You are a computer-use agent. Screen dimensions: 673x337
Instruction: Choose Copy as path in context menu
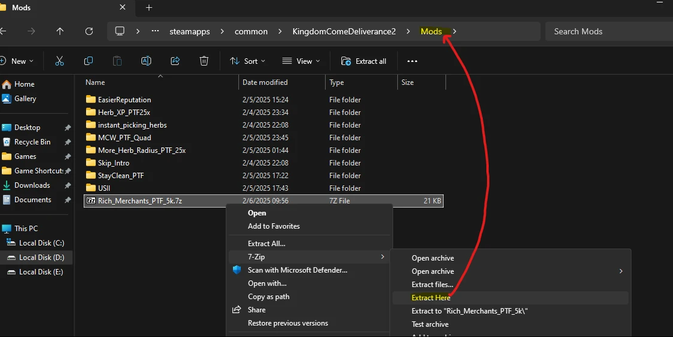(268, 297)
